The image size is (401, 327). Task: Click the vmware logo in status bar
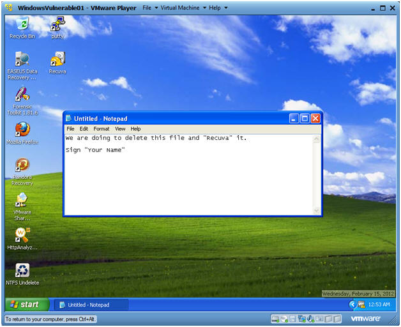click(365, 319)
